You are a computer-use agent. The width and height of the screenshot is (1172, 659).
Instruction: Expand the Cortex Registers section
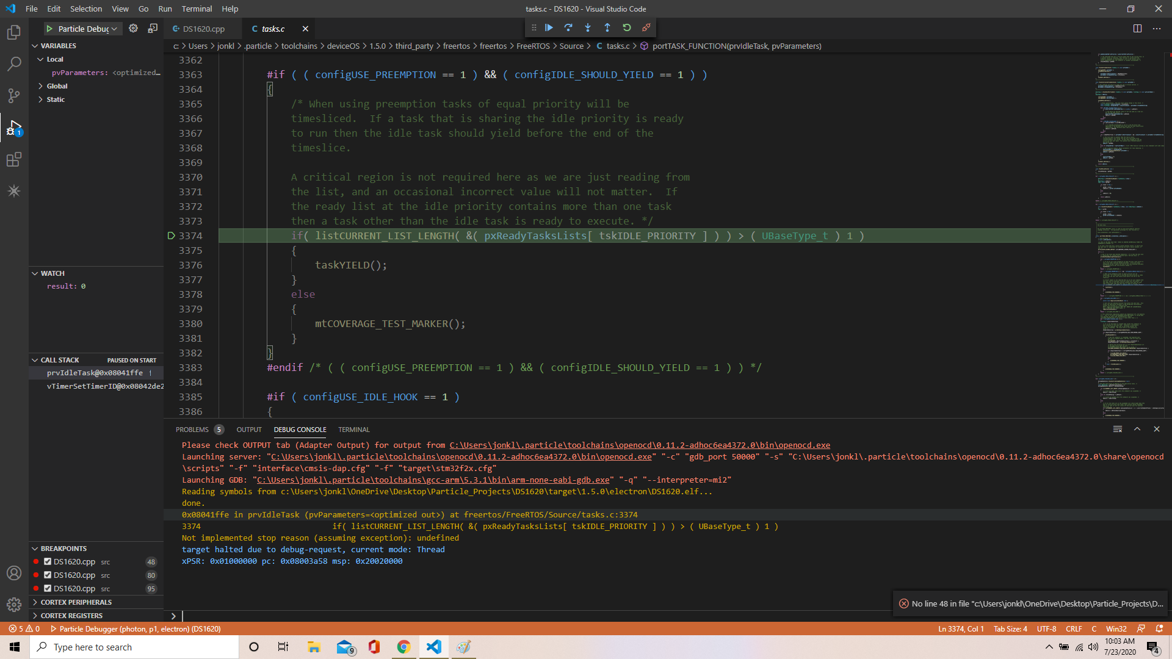click(x=71, y=616)
